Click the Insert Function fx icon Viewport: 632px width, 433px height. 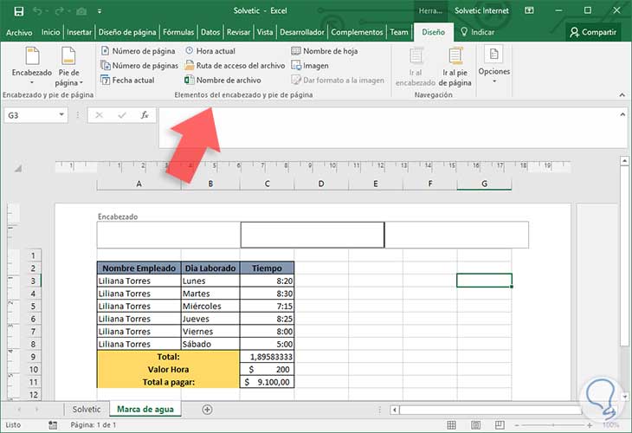(145, 115)
